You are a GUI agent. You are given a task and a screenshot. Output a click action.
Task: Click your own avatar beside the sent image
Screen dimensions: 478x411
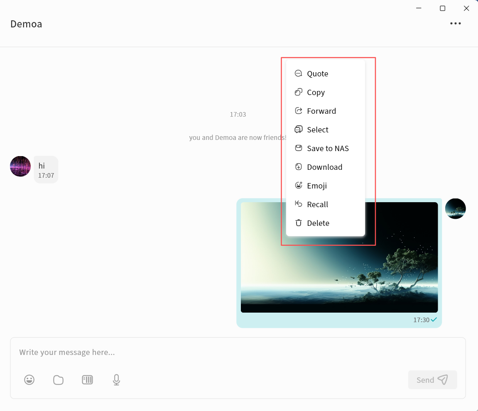point(455,209)
